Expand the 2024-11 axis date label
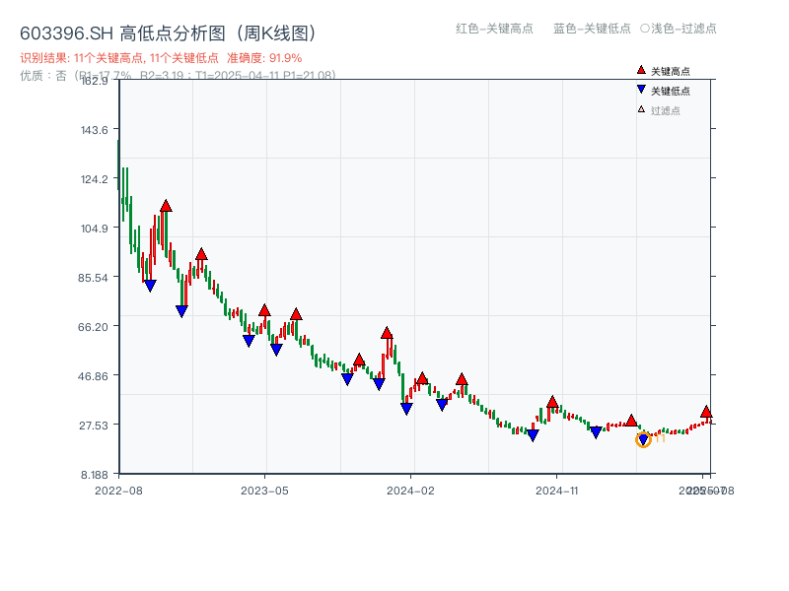This screenshot has height=591, width=789. 558,488
